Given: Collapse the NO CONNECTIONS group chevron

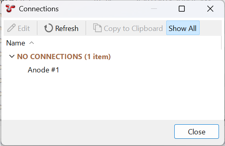Looking at the screenshot, I should click(12, 56).
